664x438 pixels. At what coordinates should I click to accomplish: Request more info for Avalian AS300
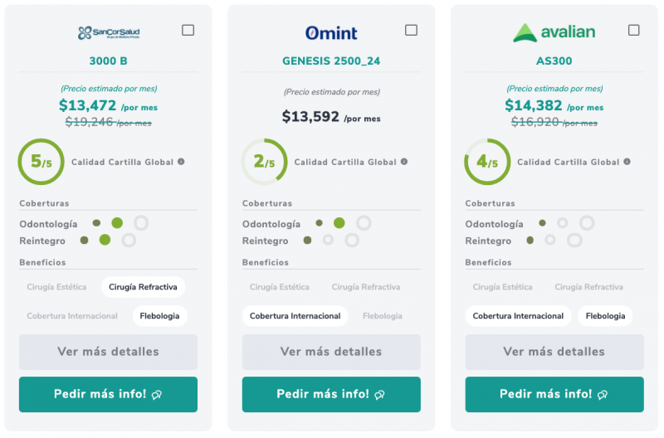(x=554, y=394)
